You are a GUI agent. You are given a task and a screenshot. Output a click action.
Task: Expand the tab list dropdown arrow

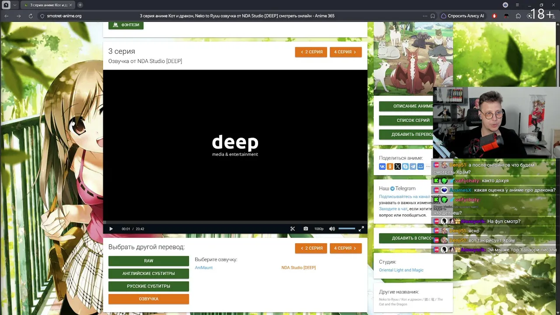[x=14, y=5]
